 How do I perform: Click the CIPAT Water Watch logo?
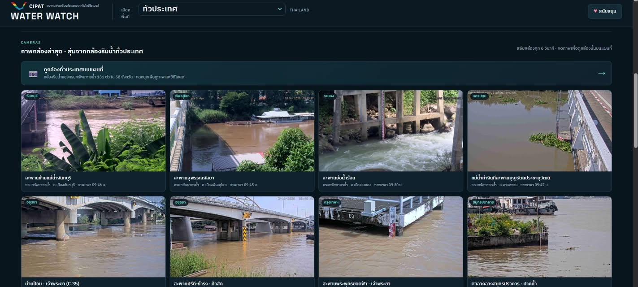pos(55,11)
